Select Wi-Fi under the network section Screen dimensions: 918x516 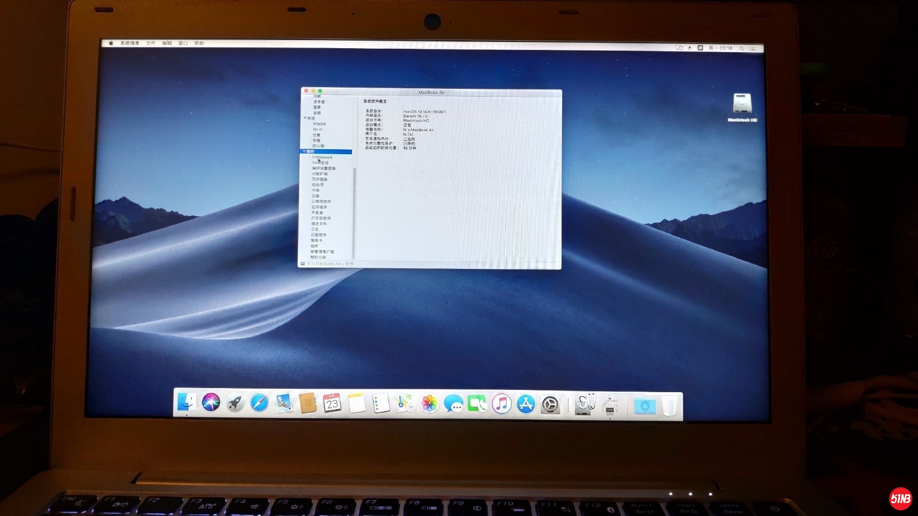click(317, 130)
